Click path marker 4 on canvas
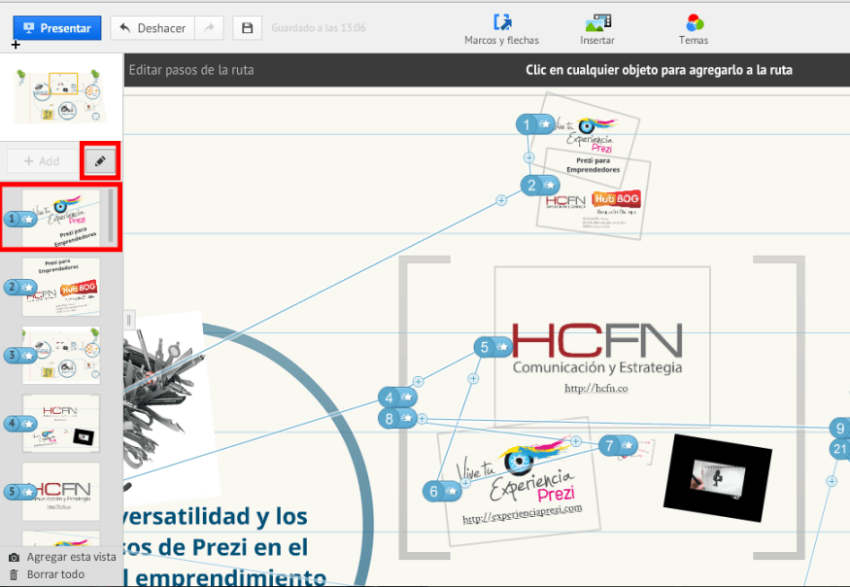Screen dimensions: 850x587 (x=398, y=397)
